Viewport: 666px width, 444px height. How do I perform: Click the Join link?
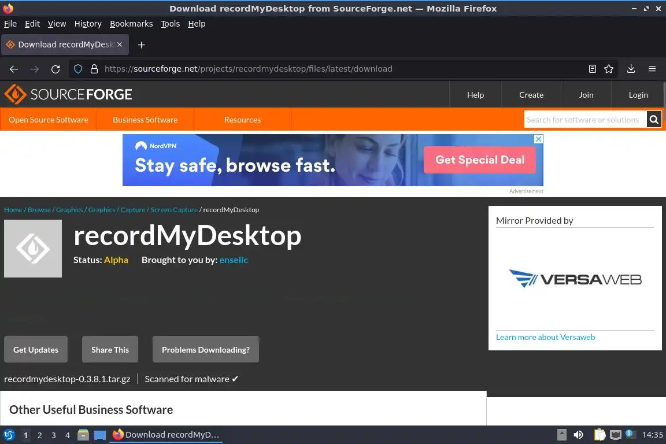pyautogui.click(x=586, y=95)
